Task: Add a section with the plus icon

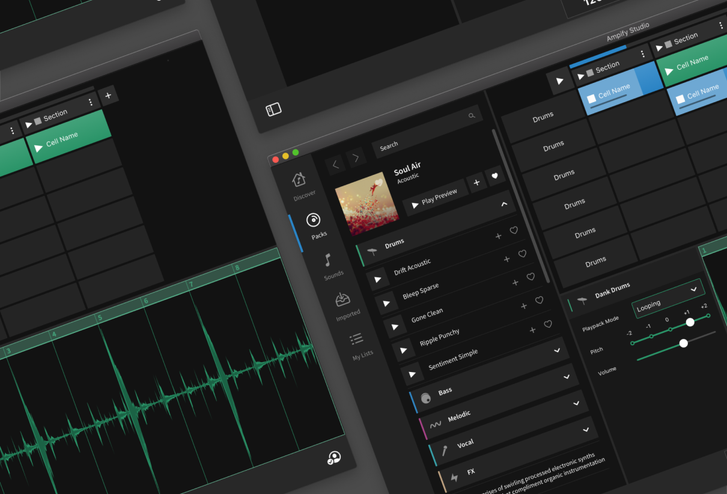Action: 108,95
